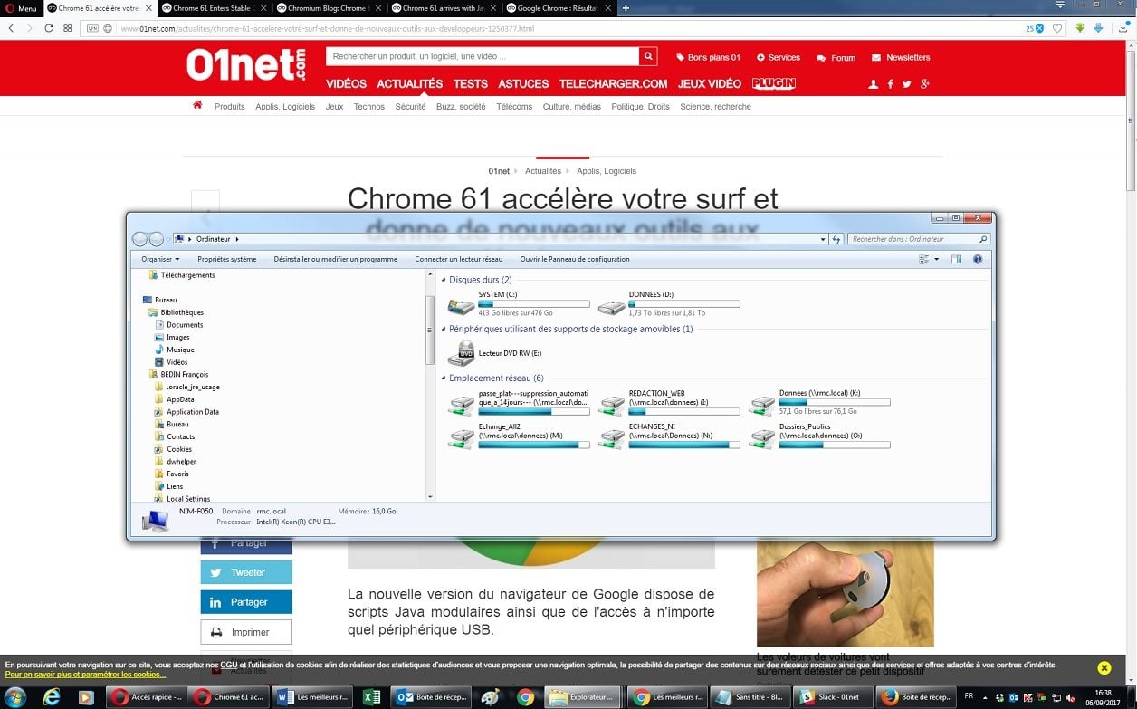Image resolution: width=1137 pixels, height=709 pixels.
Task: Open 01net Google+ icon in header
Action: tap(924, 84)
